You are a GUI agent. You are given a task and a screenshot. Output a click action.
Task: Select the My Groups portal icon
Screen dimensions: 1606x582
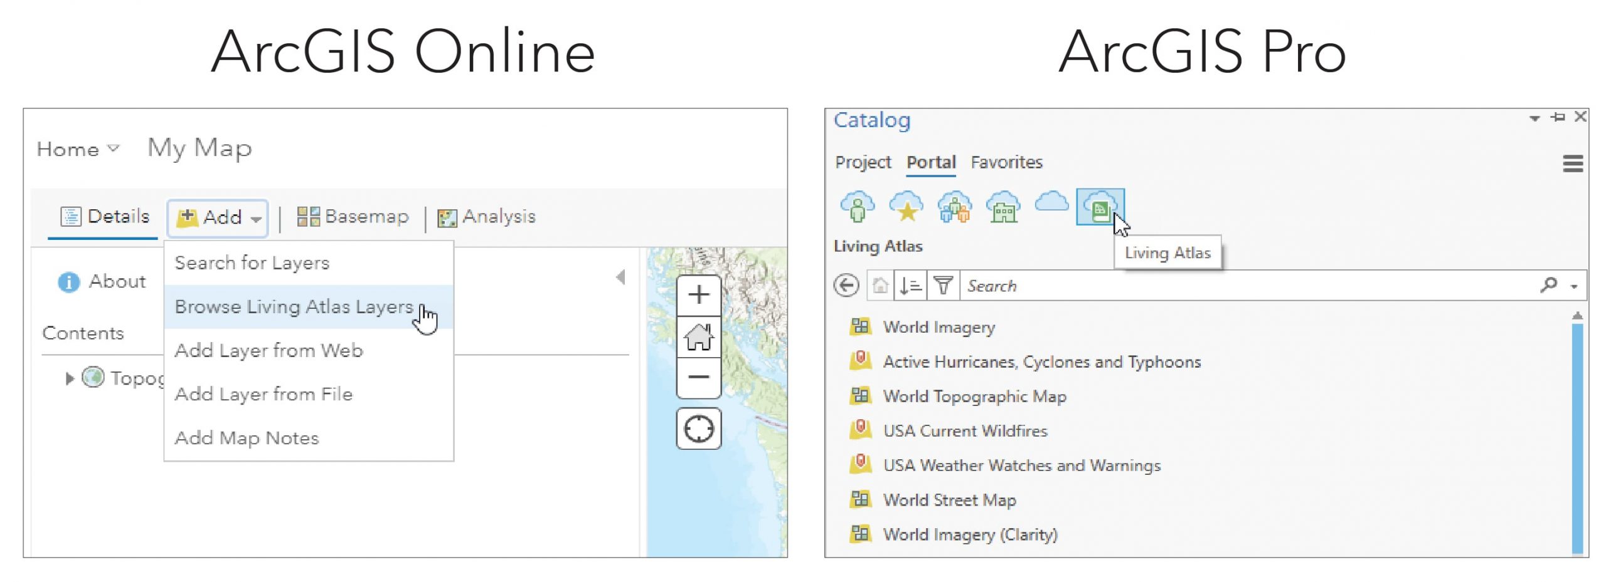click(954, 207)
